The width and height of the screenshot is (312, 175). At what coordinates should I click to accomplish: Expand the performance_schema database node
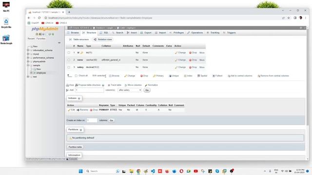(28, 58)
